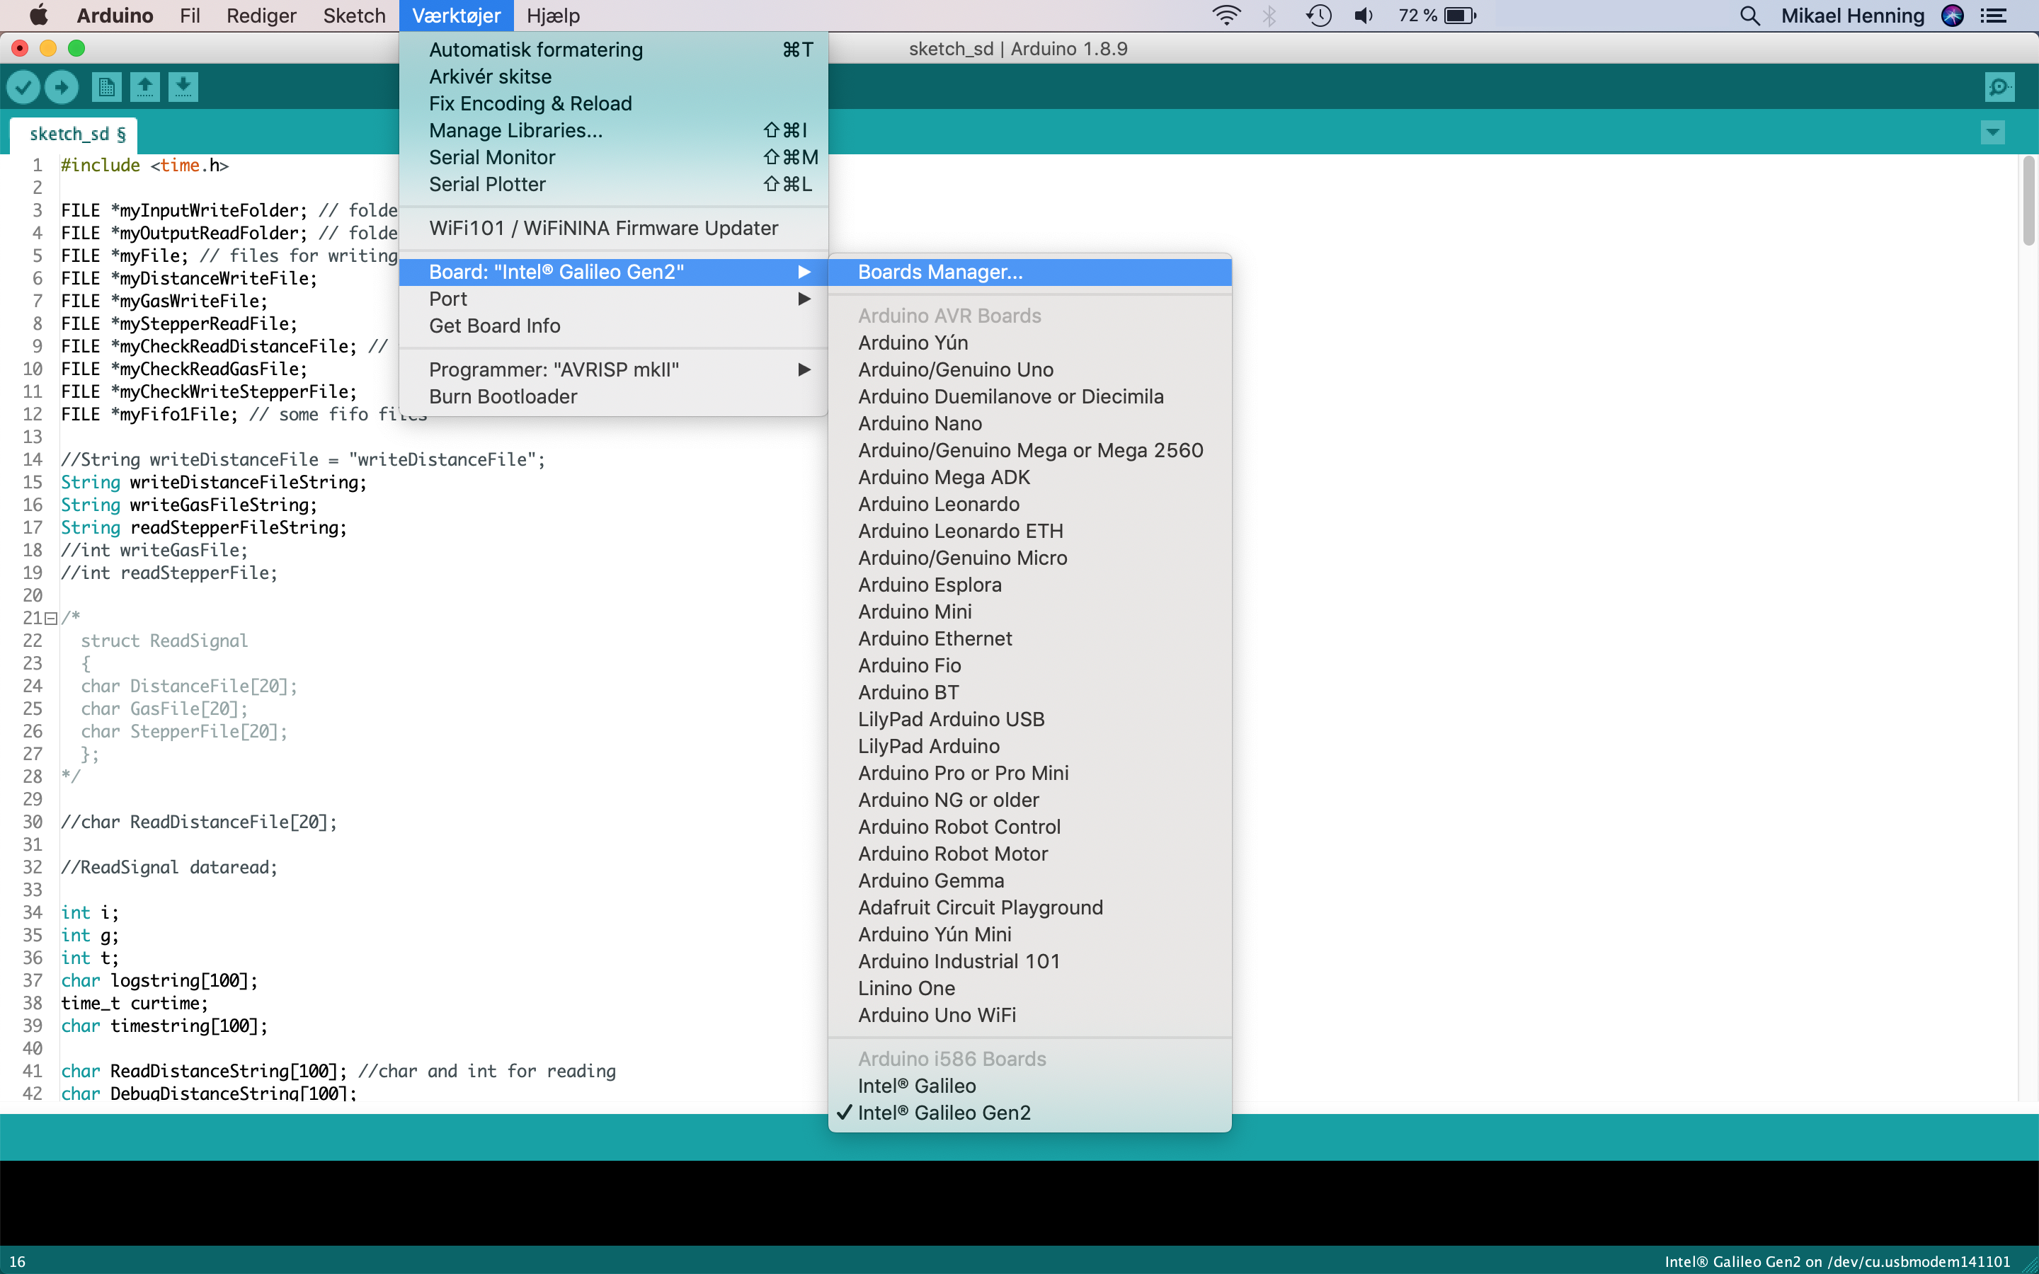
Task: Select Arduino/Genuino Mega or Mega 2560
Action: click(1029, 451)
